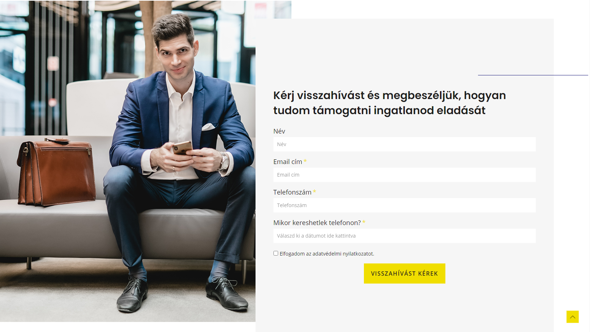Tick the Elfogadom az adatvédelmi nyilatkozatot checkbox

[x=276, y=253]
